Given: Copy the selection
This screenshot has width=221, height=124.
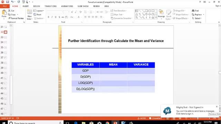Looking at the screenshot, I should pos(12,14).
